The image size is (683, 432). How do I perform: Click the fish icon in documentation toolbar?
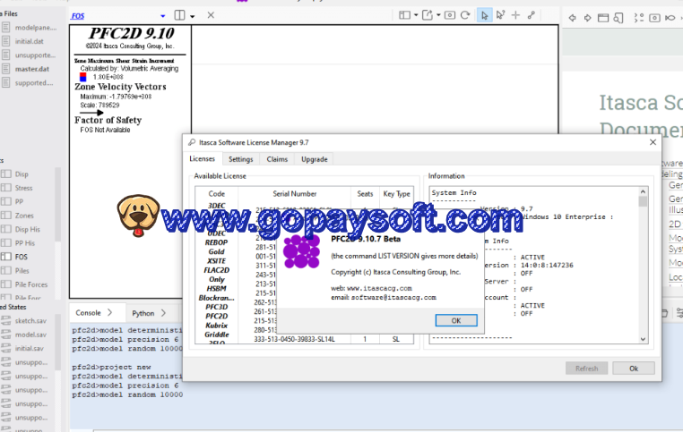click(x=670, y=18)
